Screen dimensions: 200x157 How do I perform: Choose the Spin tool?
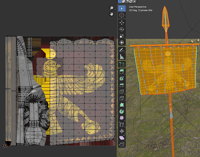pos(122,111)
